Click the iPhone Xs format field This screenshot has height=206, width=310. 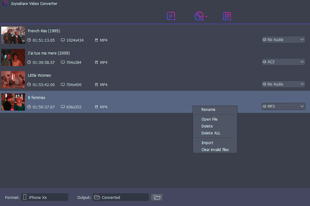(x=47, y=197)
